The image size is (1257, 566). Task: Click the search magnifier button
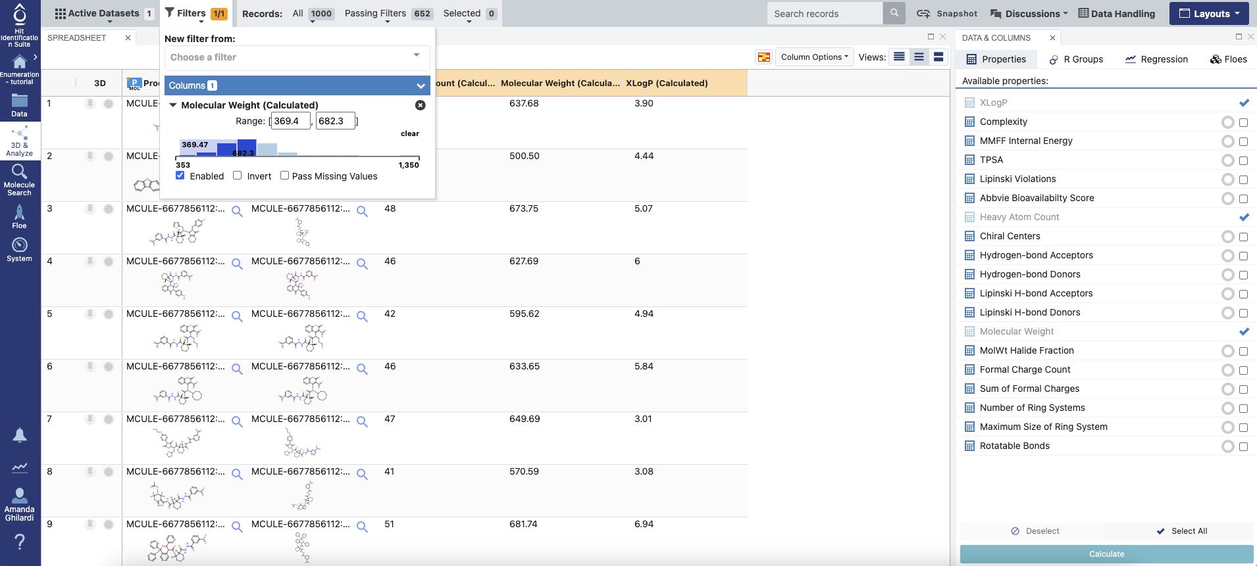[894, 13]
